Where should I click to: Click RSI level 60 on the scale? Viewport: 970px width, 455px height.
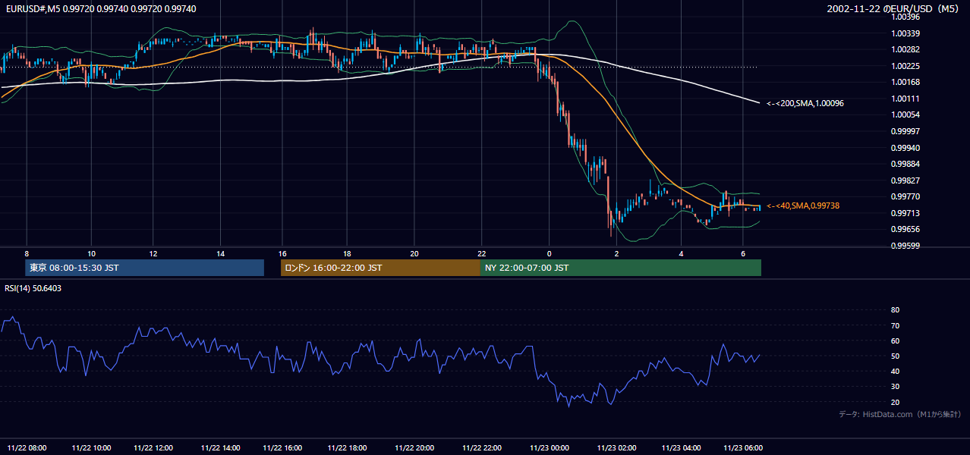(895, 340)
